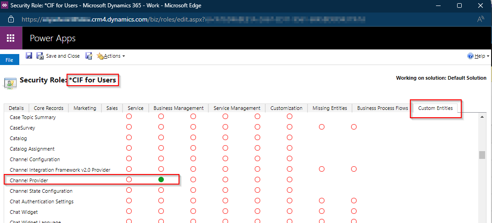Select the Sales tab
492x223 pixels.
(112, 108)
